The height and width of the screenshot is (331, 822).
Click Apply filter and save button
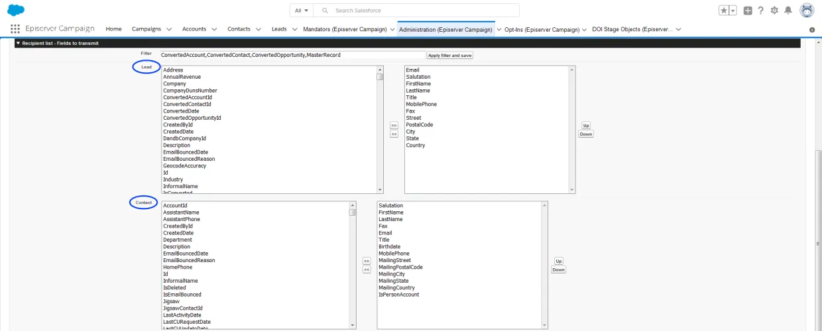click(449, 56)
